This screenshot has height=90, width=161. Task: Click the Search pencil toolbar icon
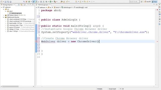coord(67,1)
